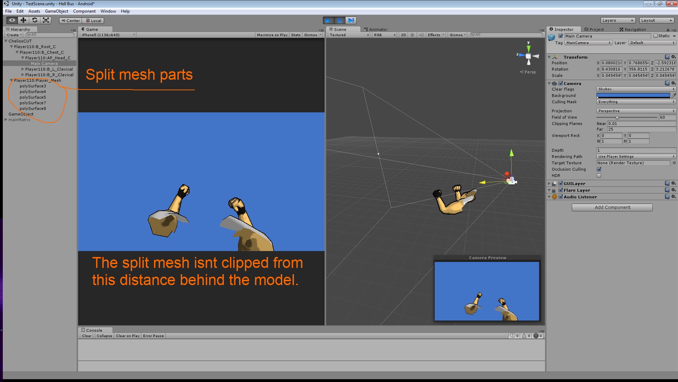This screenshot has height=382, width=678.
Task: Select the polySurface5 object in Hierarchy
Action: 33,97
